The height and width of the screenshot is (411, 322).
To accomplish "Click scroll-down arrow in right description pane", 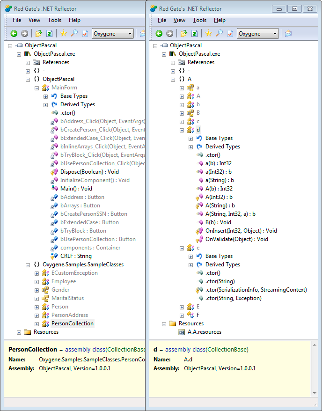I will point(315,393).
